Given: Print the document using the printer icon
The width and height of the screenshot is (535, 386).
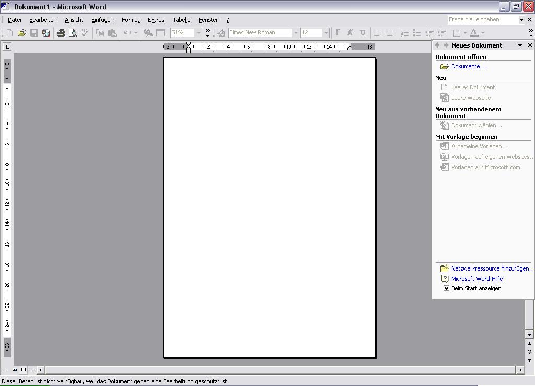Looking at the screenshot, I should [x=61, y=33].
